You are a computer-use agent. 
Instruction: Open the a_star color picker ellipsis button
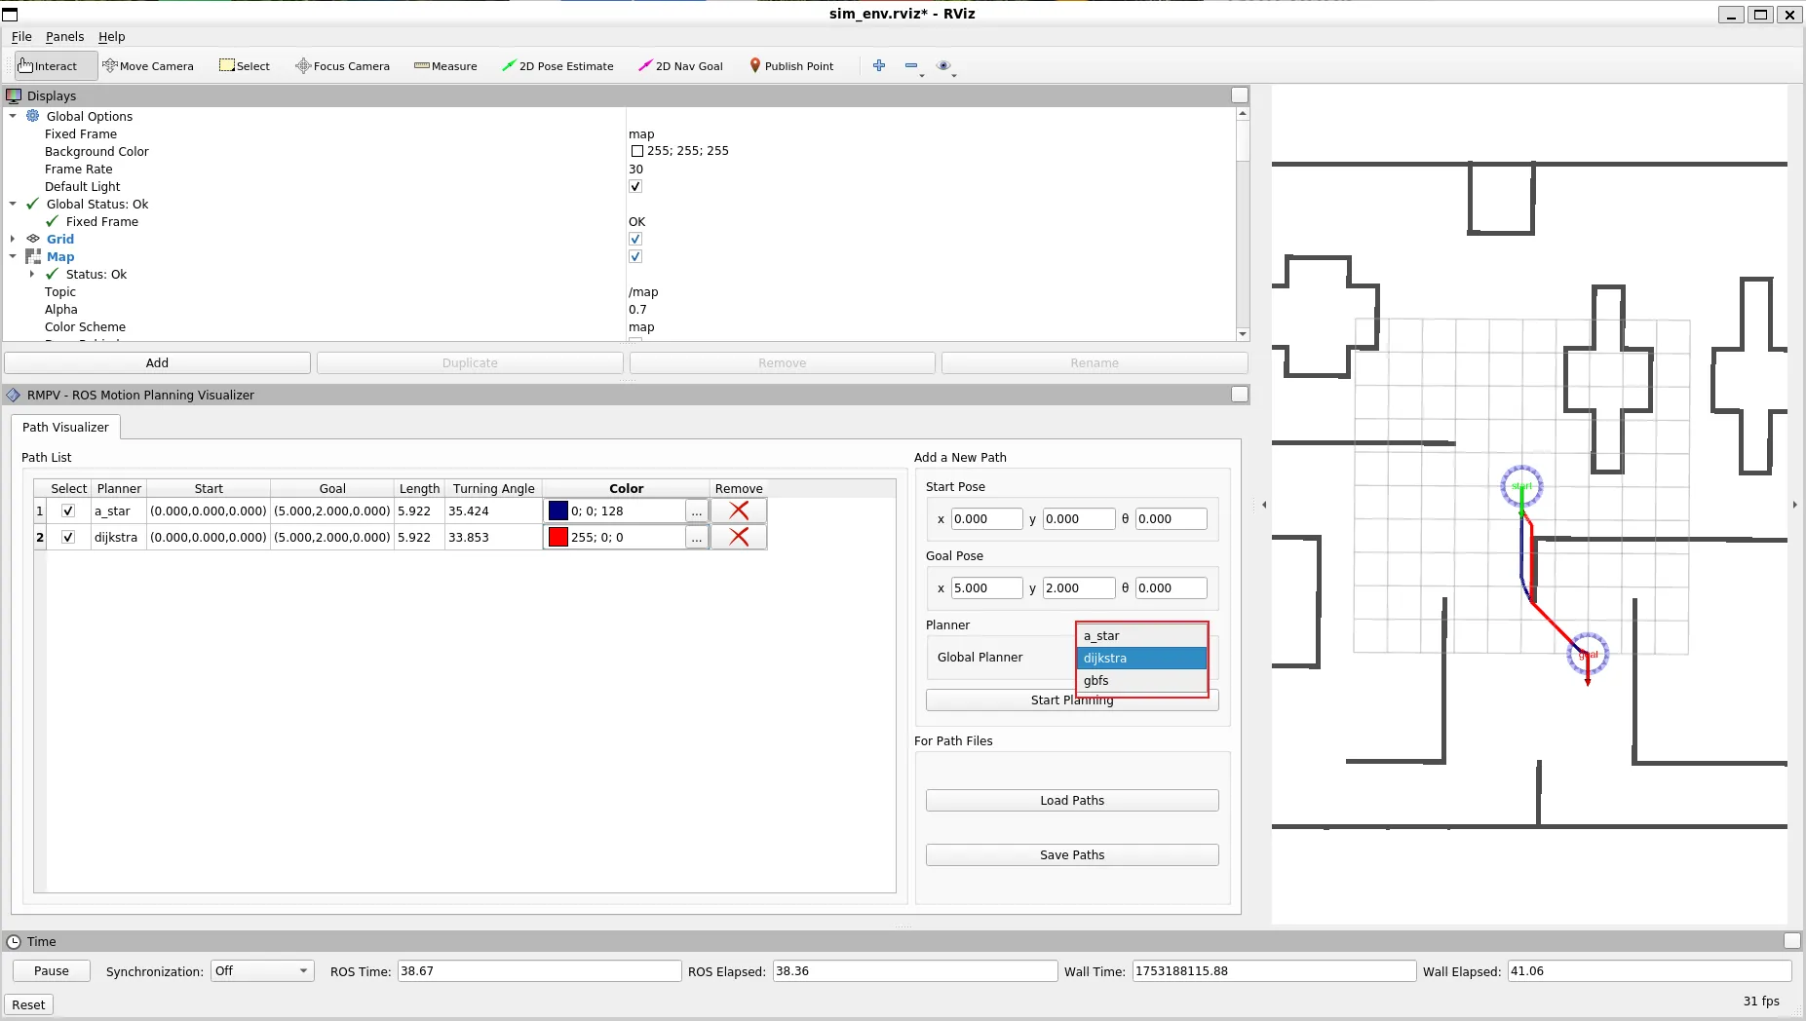coord(696,510)
